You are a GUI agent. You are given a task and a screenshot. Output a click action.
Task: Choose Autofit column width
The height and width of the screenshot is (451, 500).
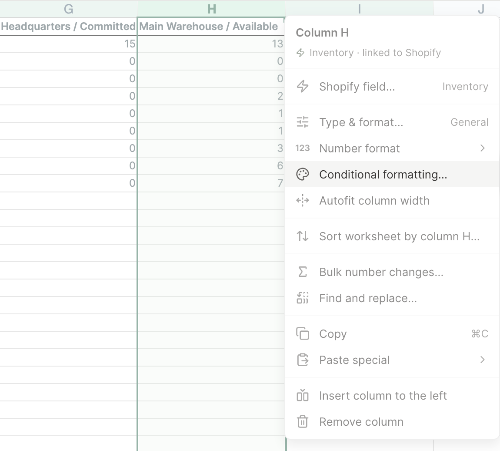tap(392, 201)
